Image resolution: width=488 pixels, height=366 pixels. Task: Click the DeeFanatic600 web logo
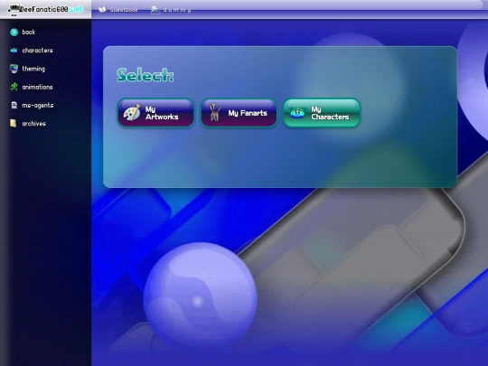pos(46,9)
